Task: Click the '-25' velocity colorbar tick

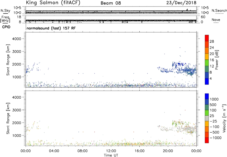Action: click(213, 121)
